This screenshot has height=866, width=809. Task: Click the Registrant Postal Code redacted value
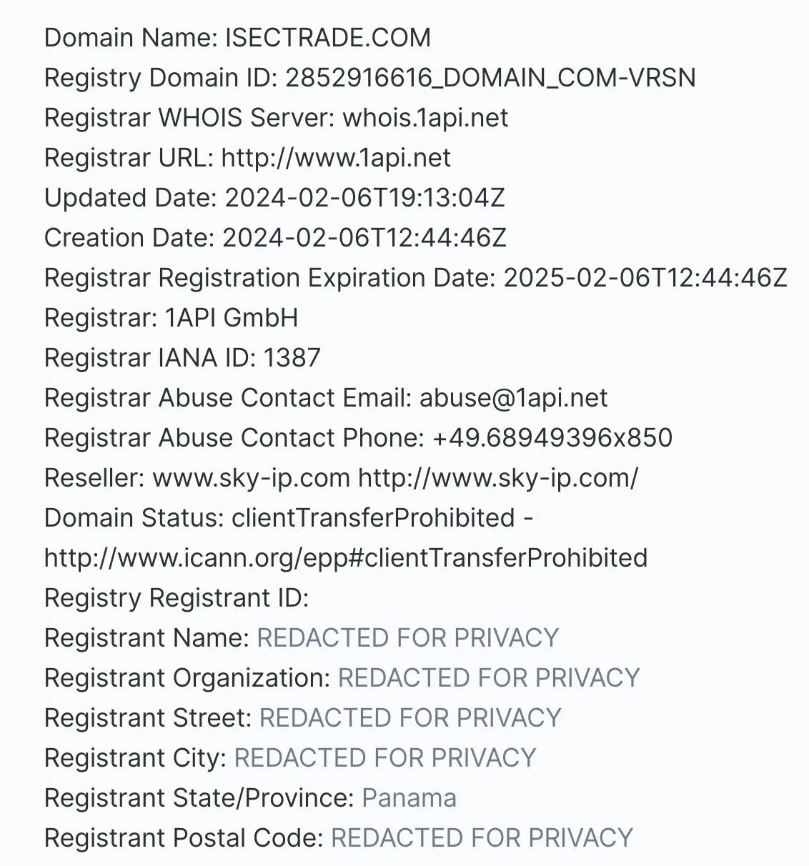(482, 838)
